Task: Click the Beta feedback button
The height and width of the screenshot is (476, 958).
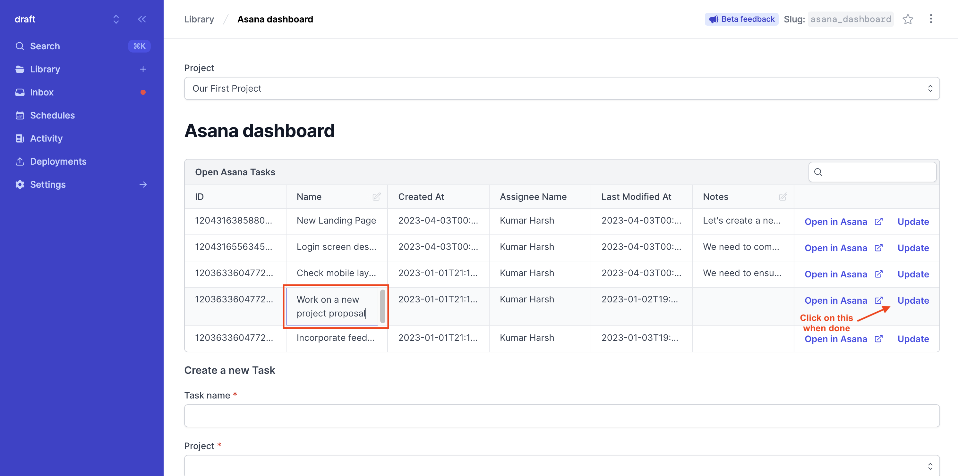Action: tap(741, 19)
